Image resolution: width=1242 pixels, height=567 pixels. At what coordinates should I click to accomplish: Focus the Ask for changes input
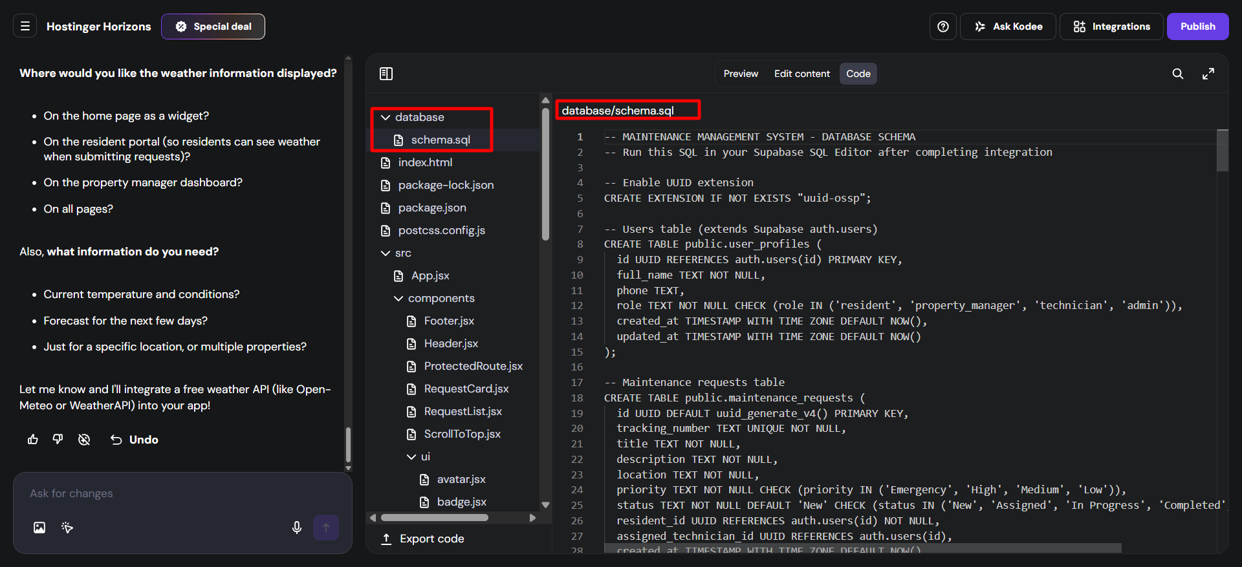pyautogui.click(x=182, y=493)
